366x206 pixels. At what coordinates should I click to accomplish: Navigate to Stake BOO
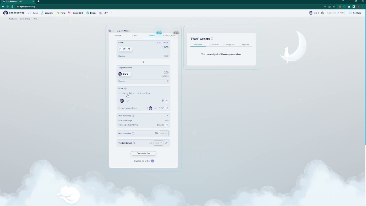pyautogui.click(x=75, y=13)
